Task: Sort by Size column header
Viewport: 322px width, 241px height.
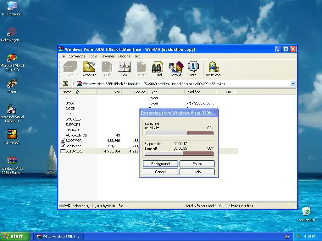Action: point(109,92)
